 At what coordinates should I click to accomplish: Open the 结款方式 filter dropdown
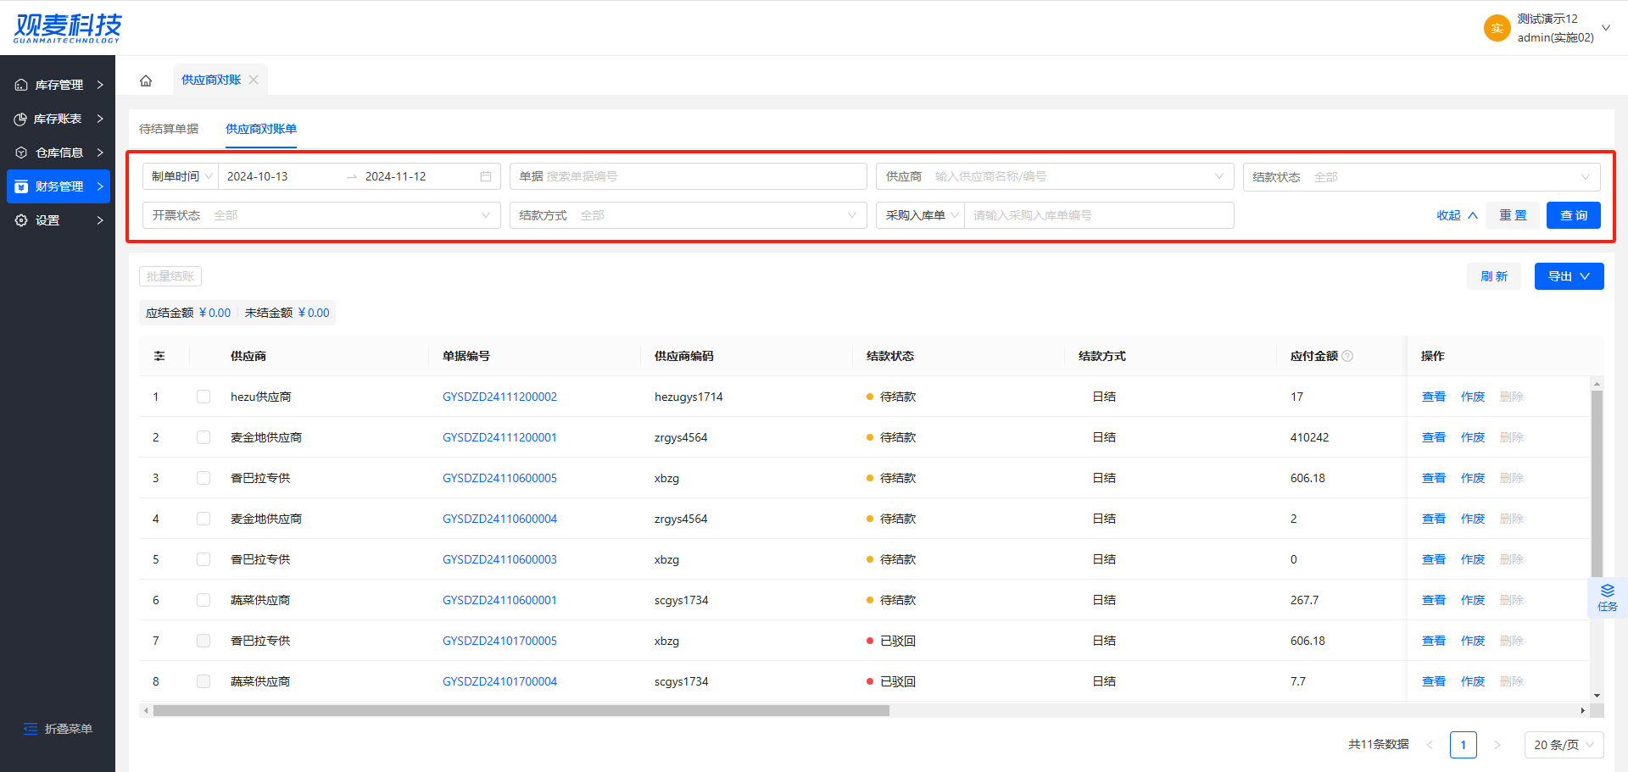(x=688, y=215)
